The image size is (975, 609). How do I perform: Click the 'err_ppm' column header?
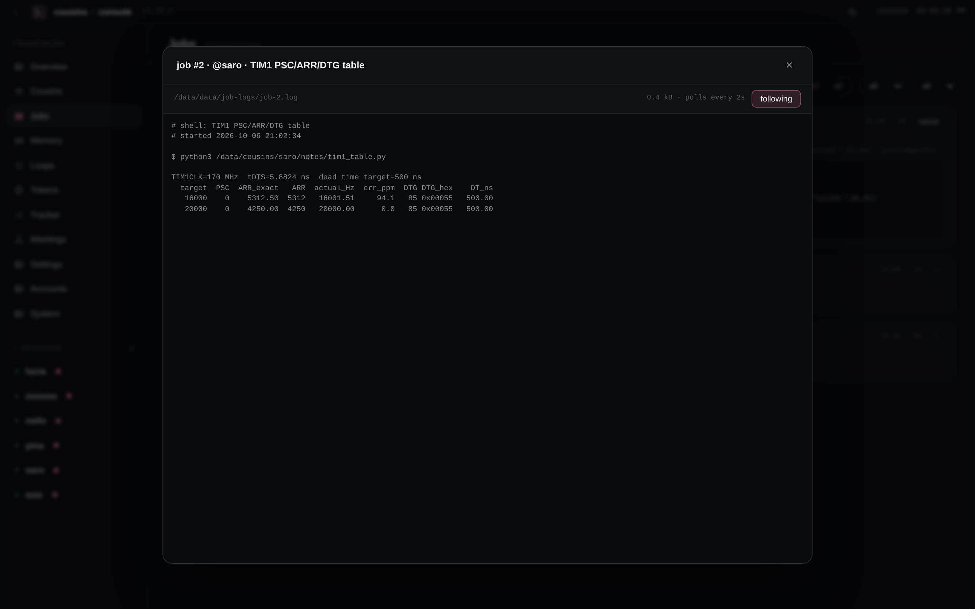(x=379, y=188)
